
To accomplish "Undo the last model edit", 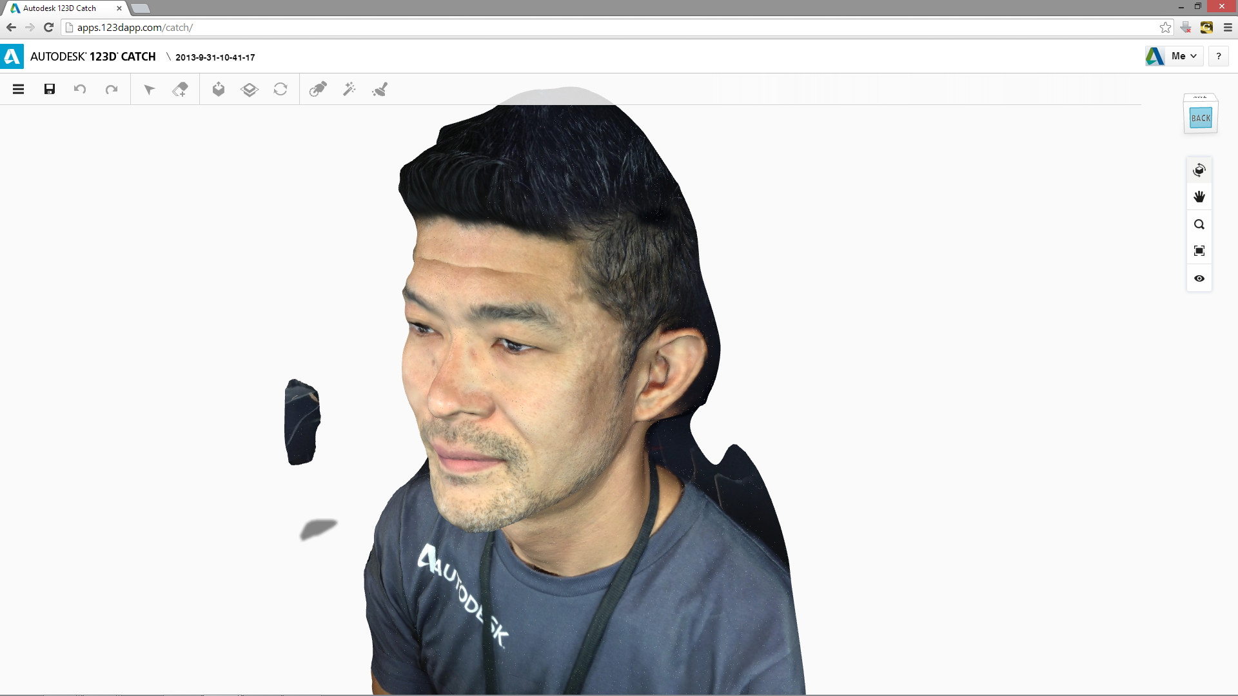I will click(x=80, y=89).
